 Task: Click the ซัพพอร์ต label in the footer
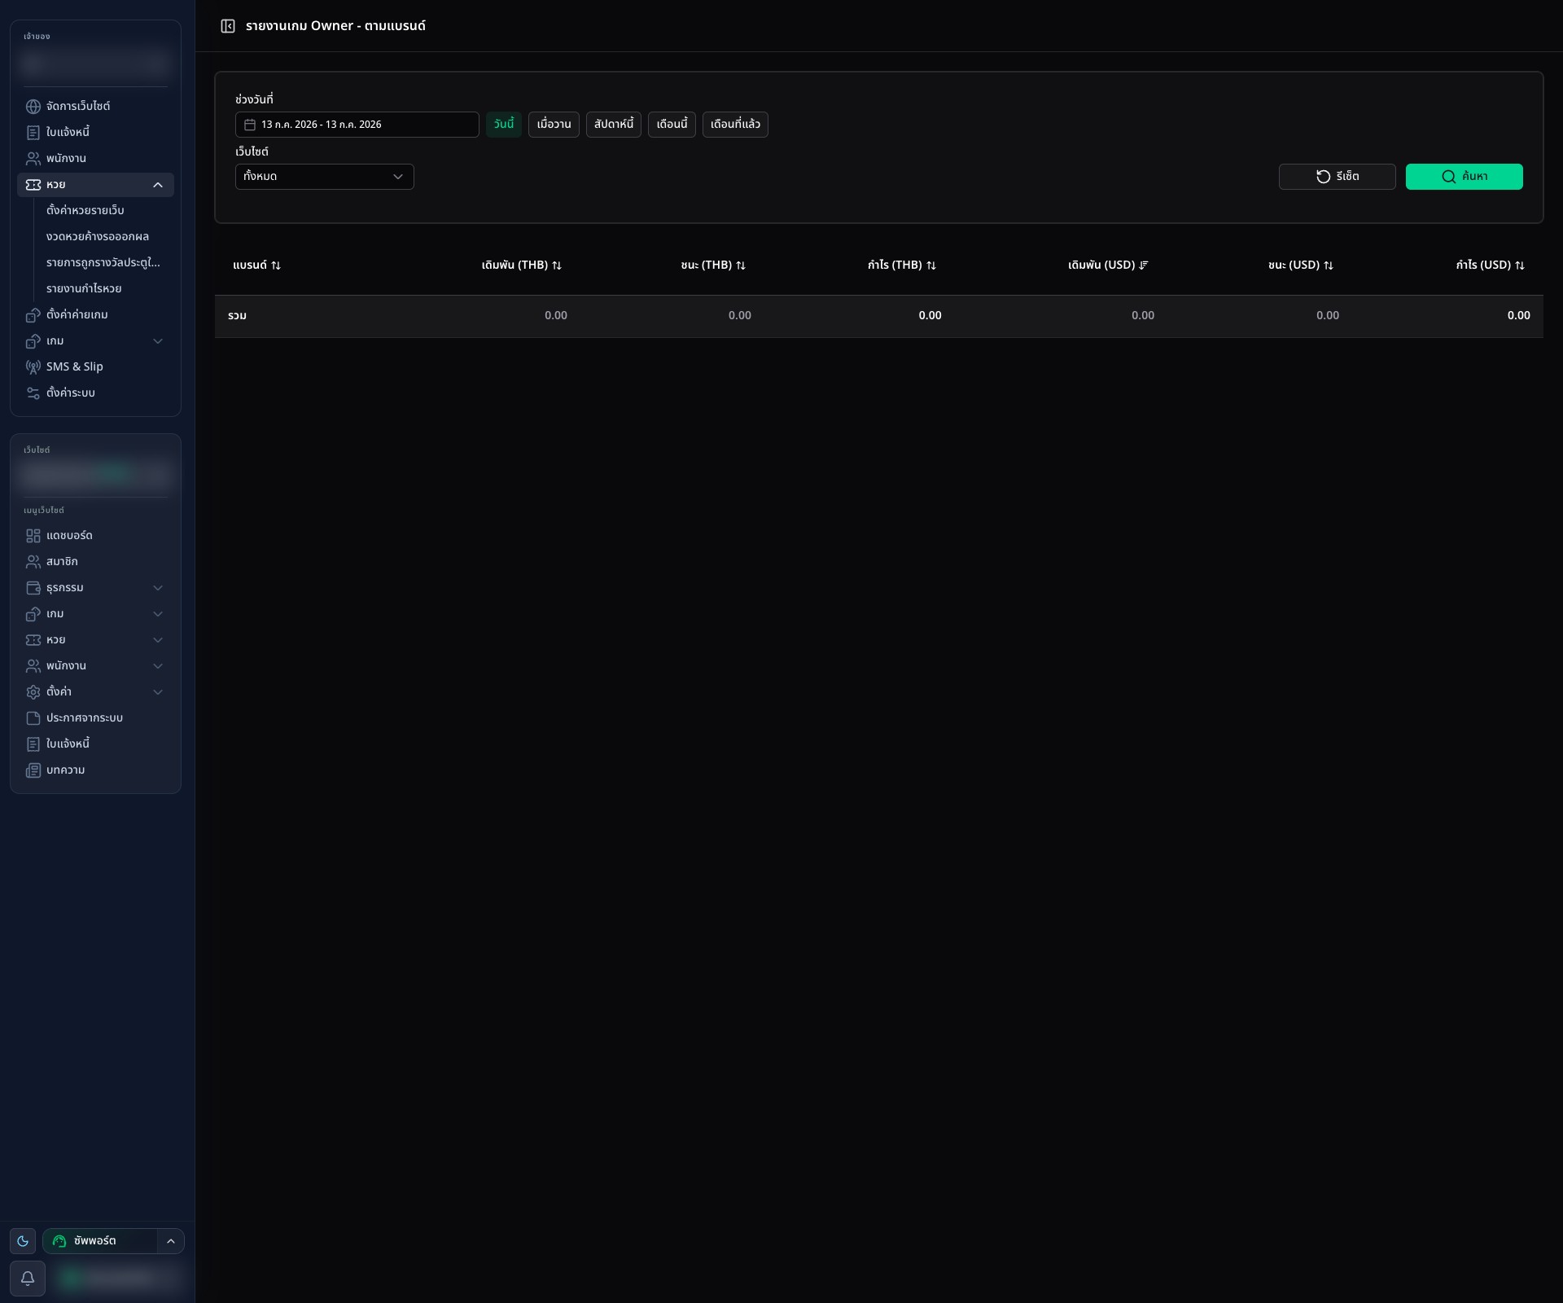point(95,1241)
